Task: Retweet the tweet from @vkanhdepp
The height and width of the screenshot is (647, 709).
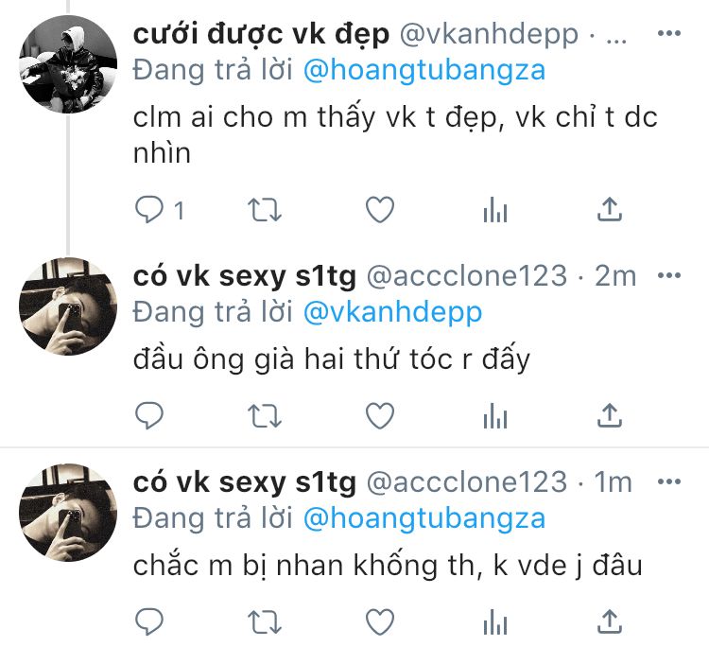Action: [265, 210]
